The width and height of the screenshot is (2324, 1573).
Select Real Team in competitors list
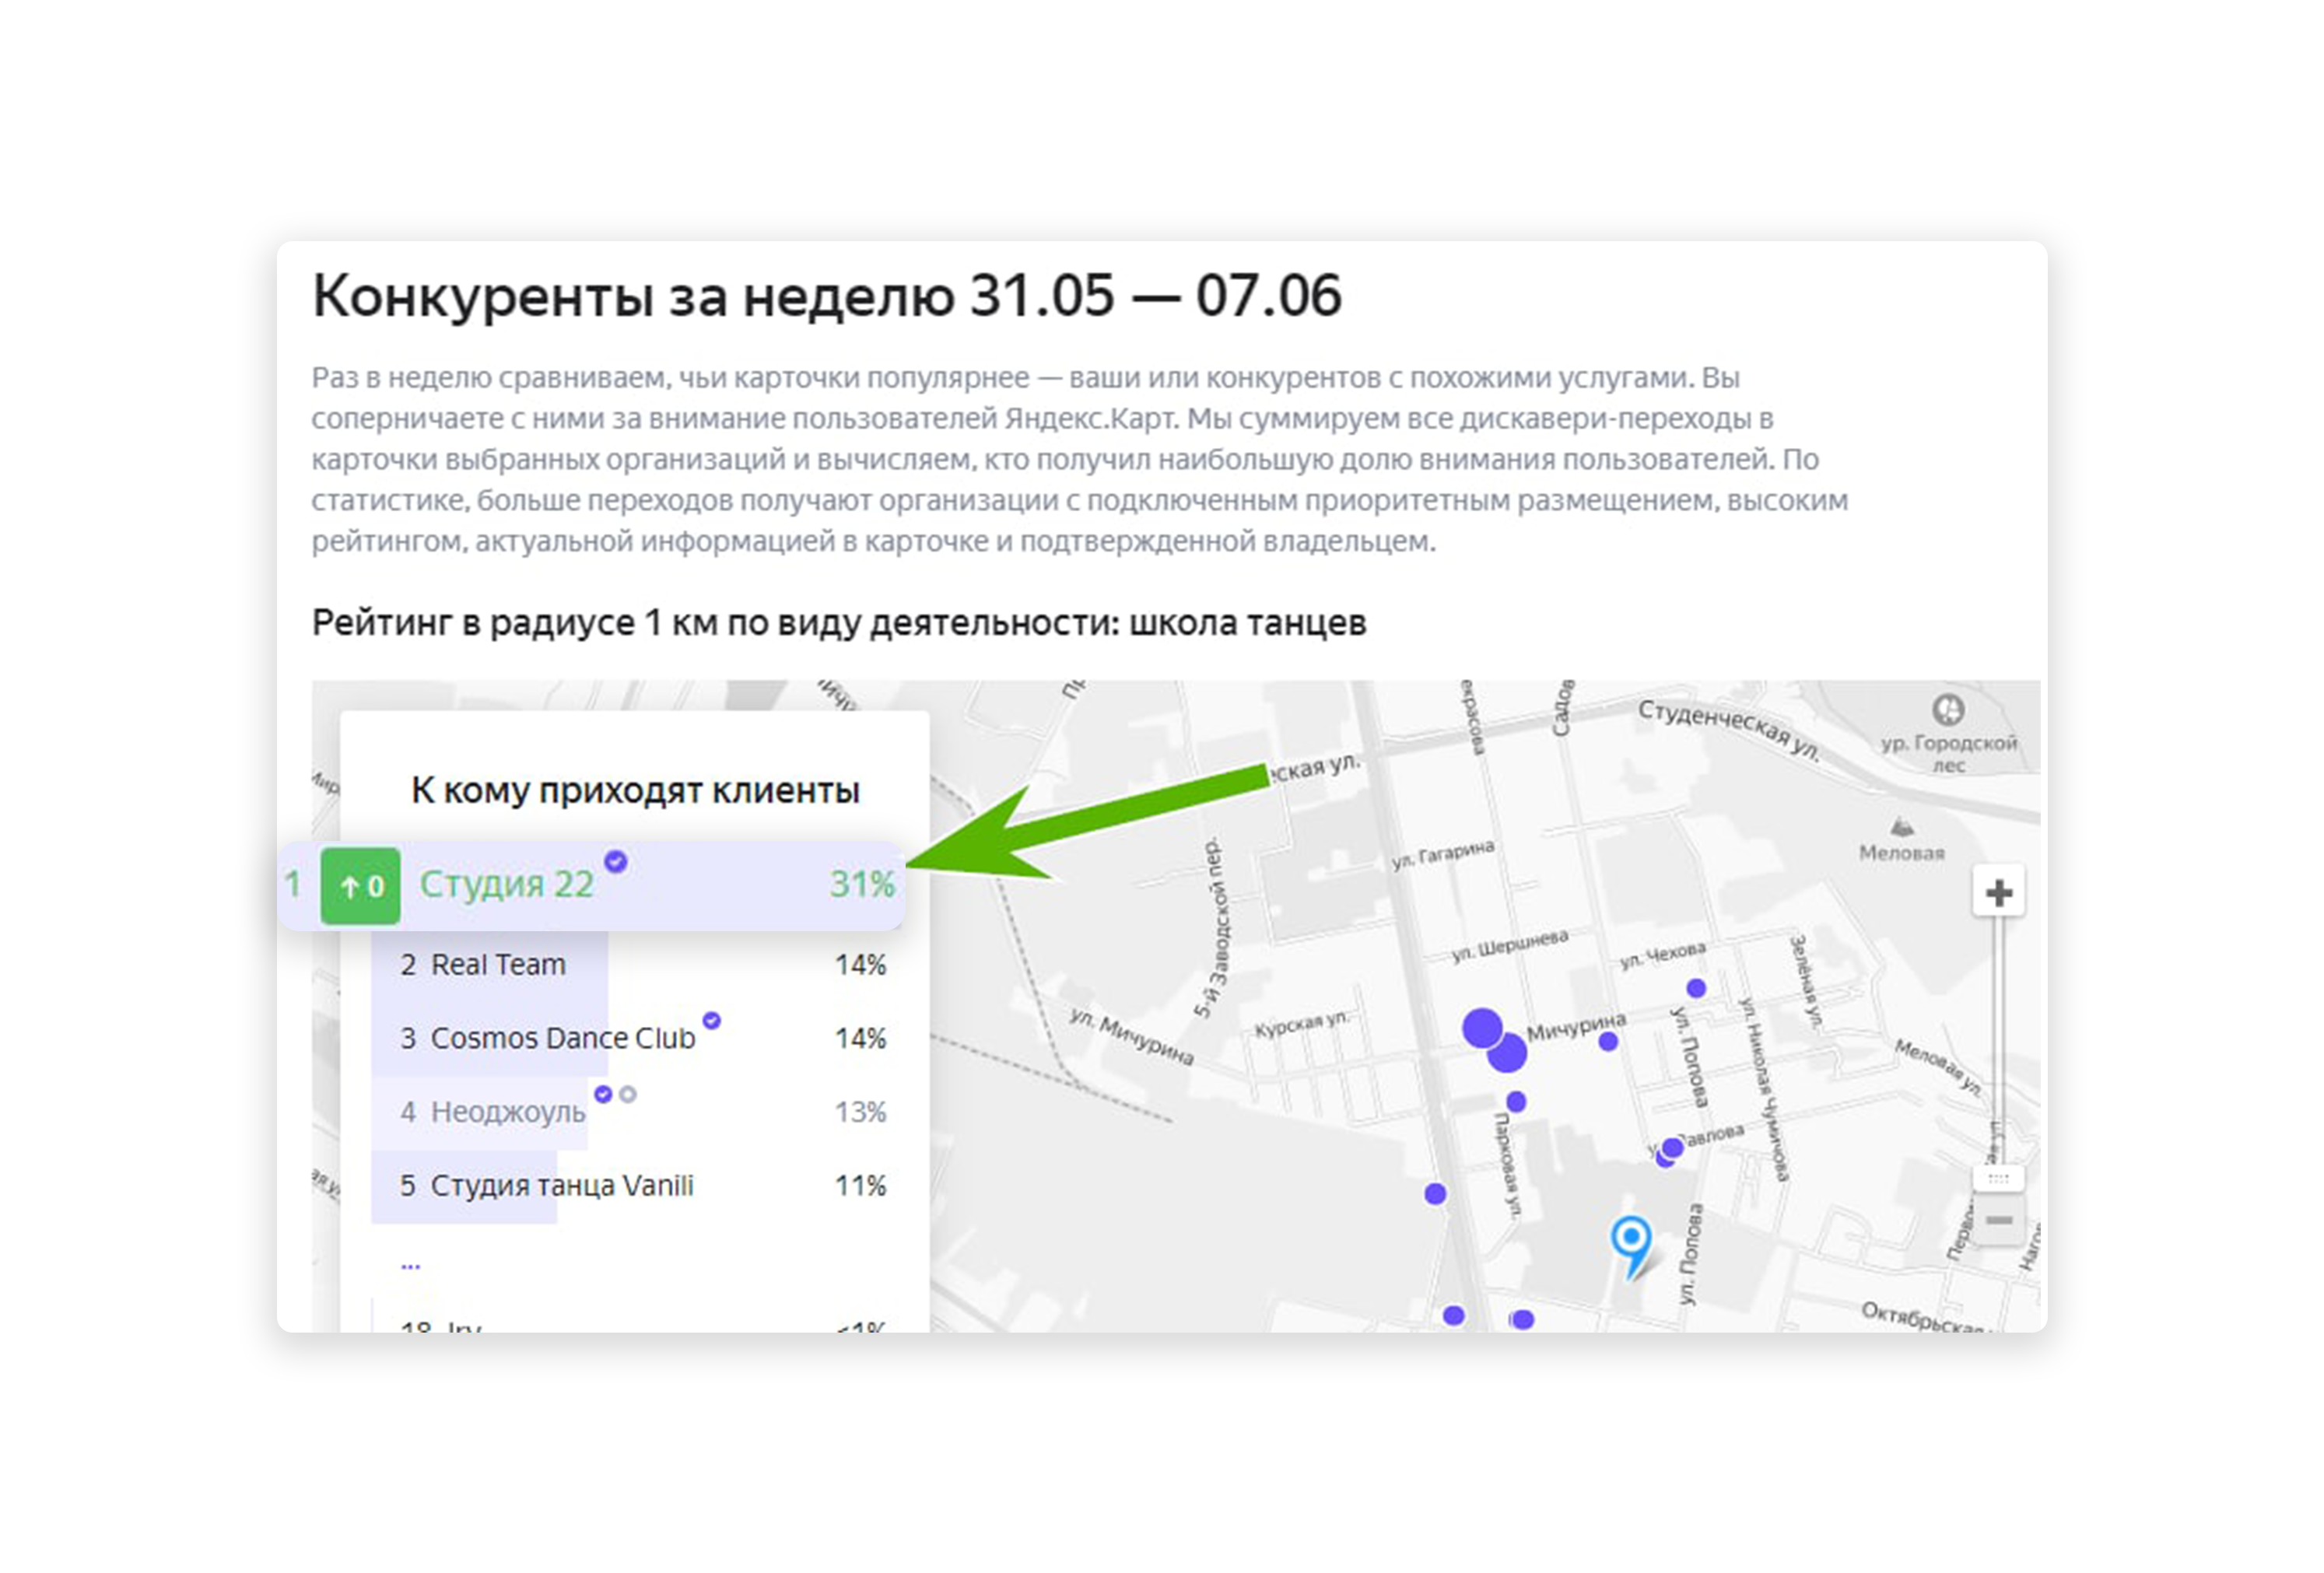(x=497, y=965)
